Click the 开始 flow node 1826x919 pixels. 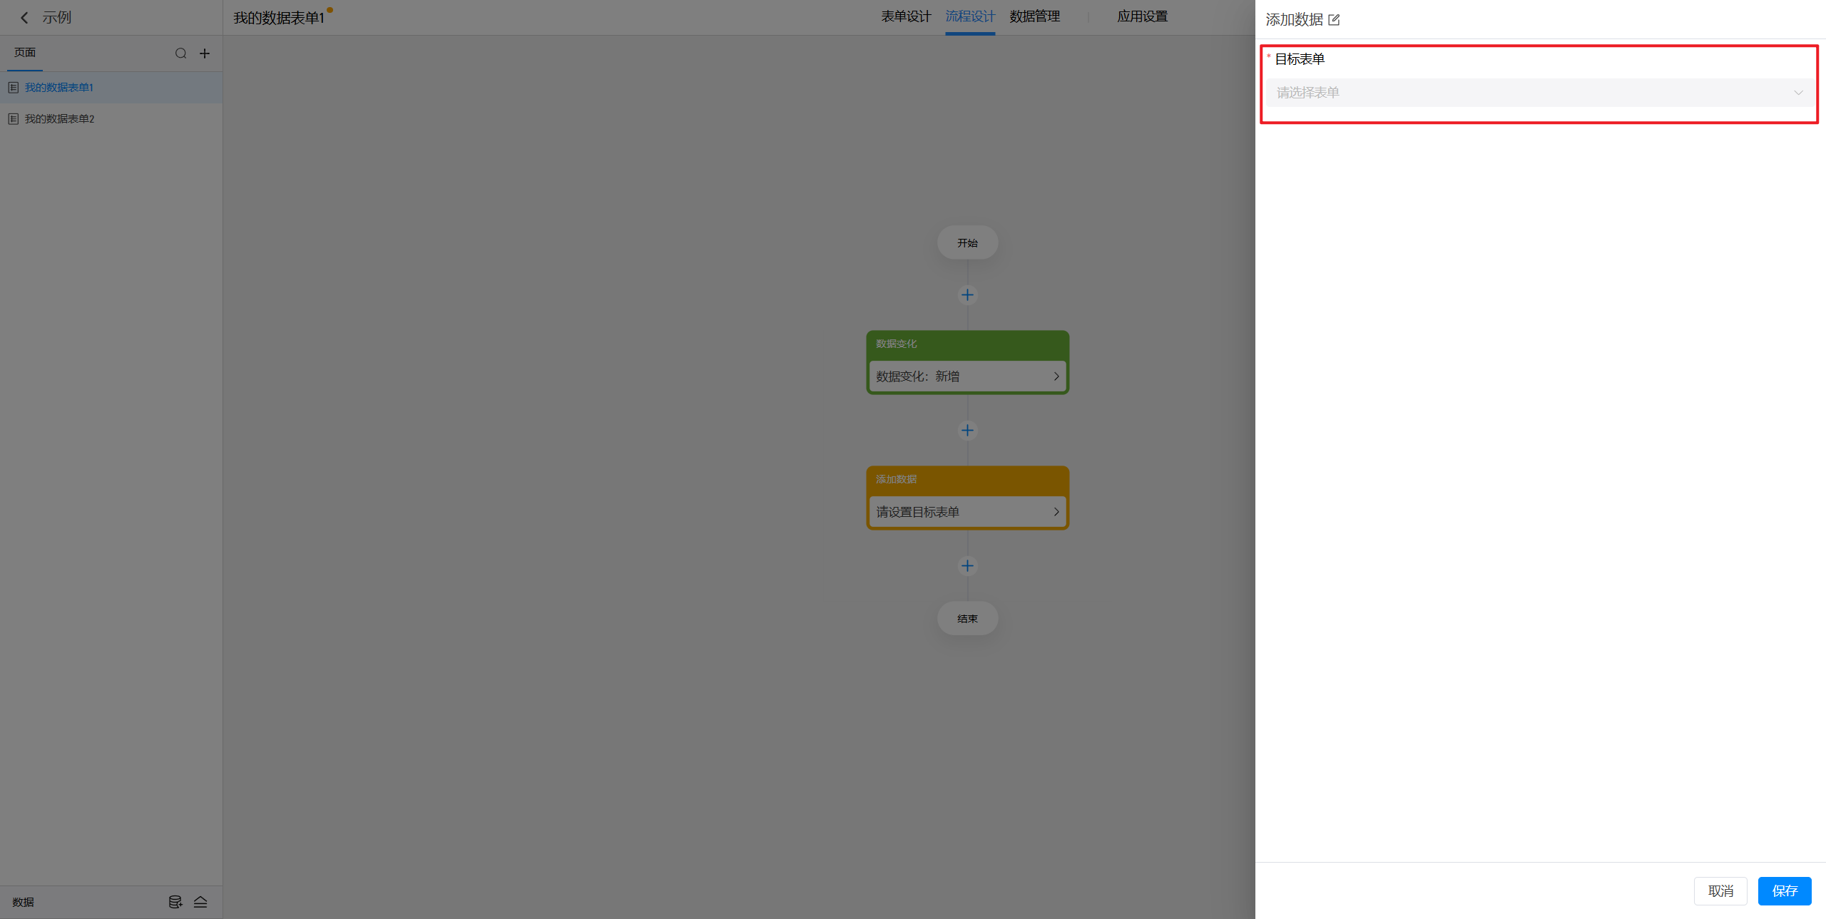(967, 243)
